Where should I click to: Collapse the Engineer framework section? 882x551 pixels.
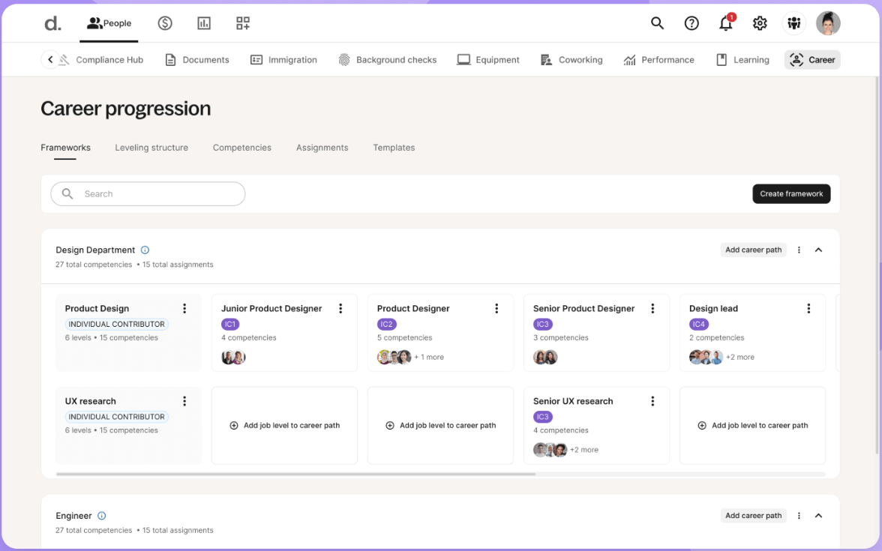coord(818,516)
